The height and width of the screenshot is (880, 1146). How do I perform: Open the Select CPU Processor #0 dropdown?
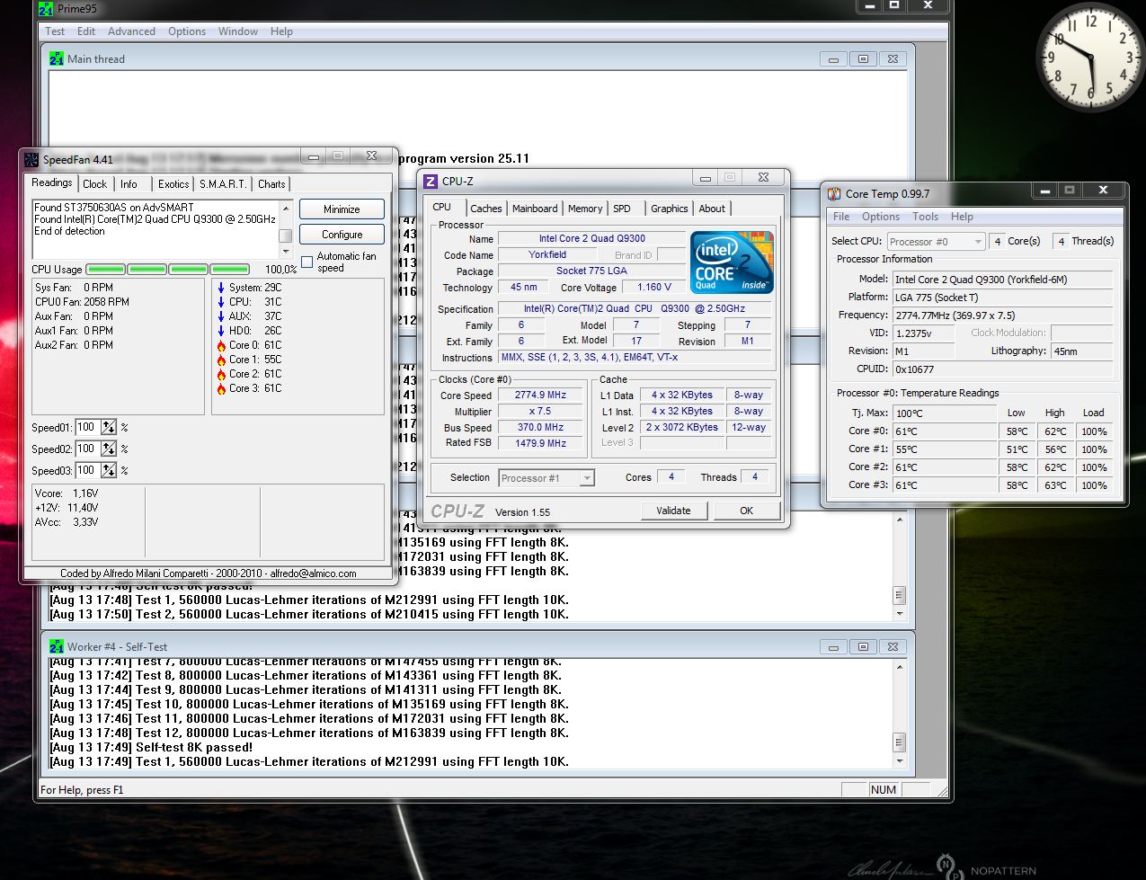[936, 242]
